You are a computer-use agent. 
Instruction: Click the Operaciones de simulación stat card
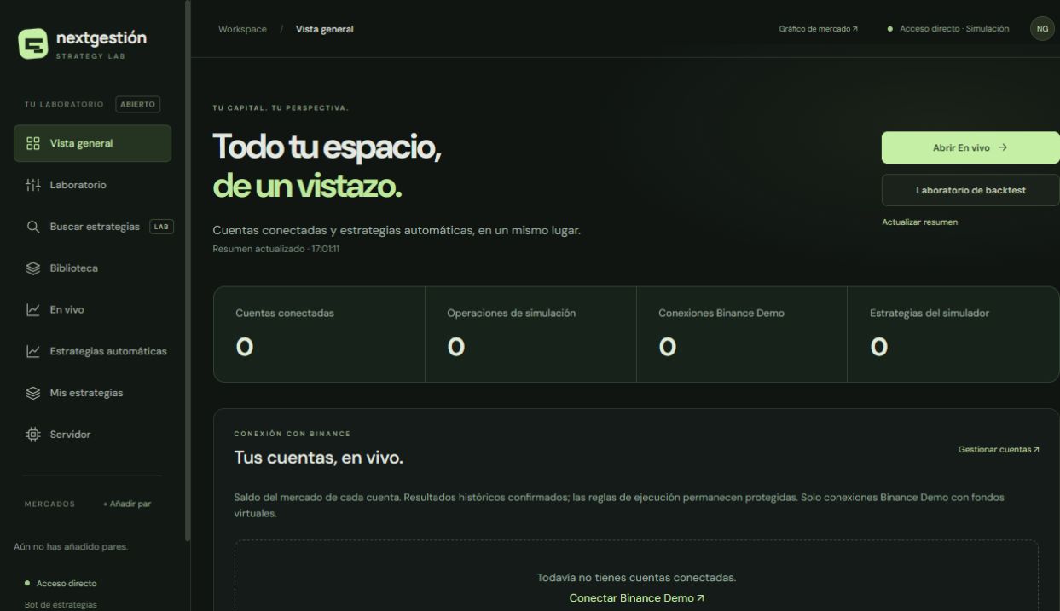click(530, 334)
